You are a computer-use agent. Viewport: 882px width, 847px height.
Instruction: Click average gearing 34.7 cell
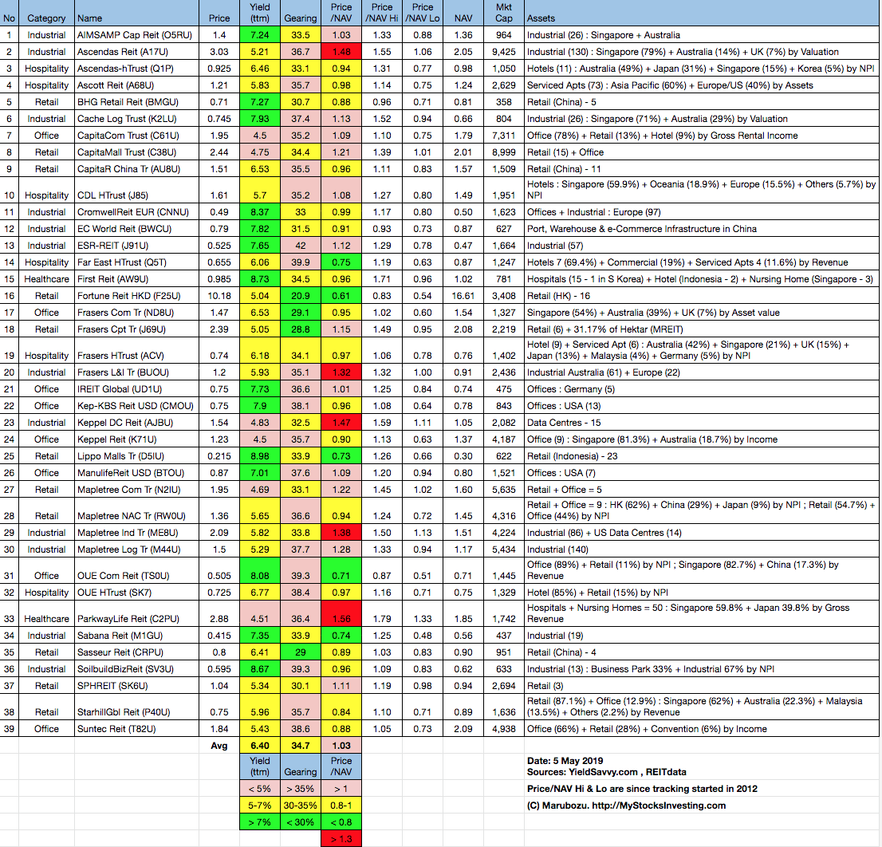(x=301, y=746)
